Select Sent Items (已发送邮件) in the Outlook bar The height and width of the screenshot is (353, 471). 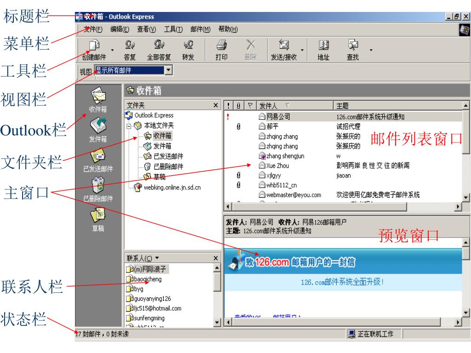click(x=98, y=159)
